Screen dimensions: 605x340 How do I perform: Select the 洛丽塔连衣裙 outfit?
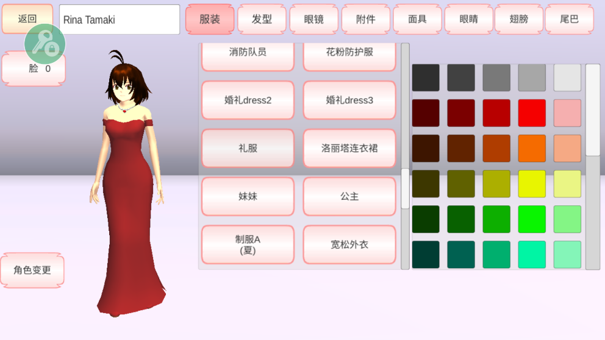(349, 148)
